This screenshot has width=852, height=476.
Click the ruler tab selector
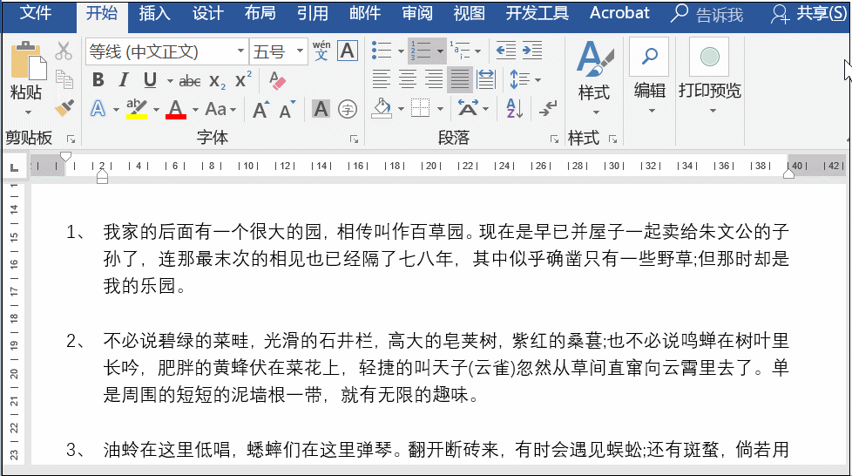14,167
